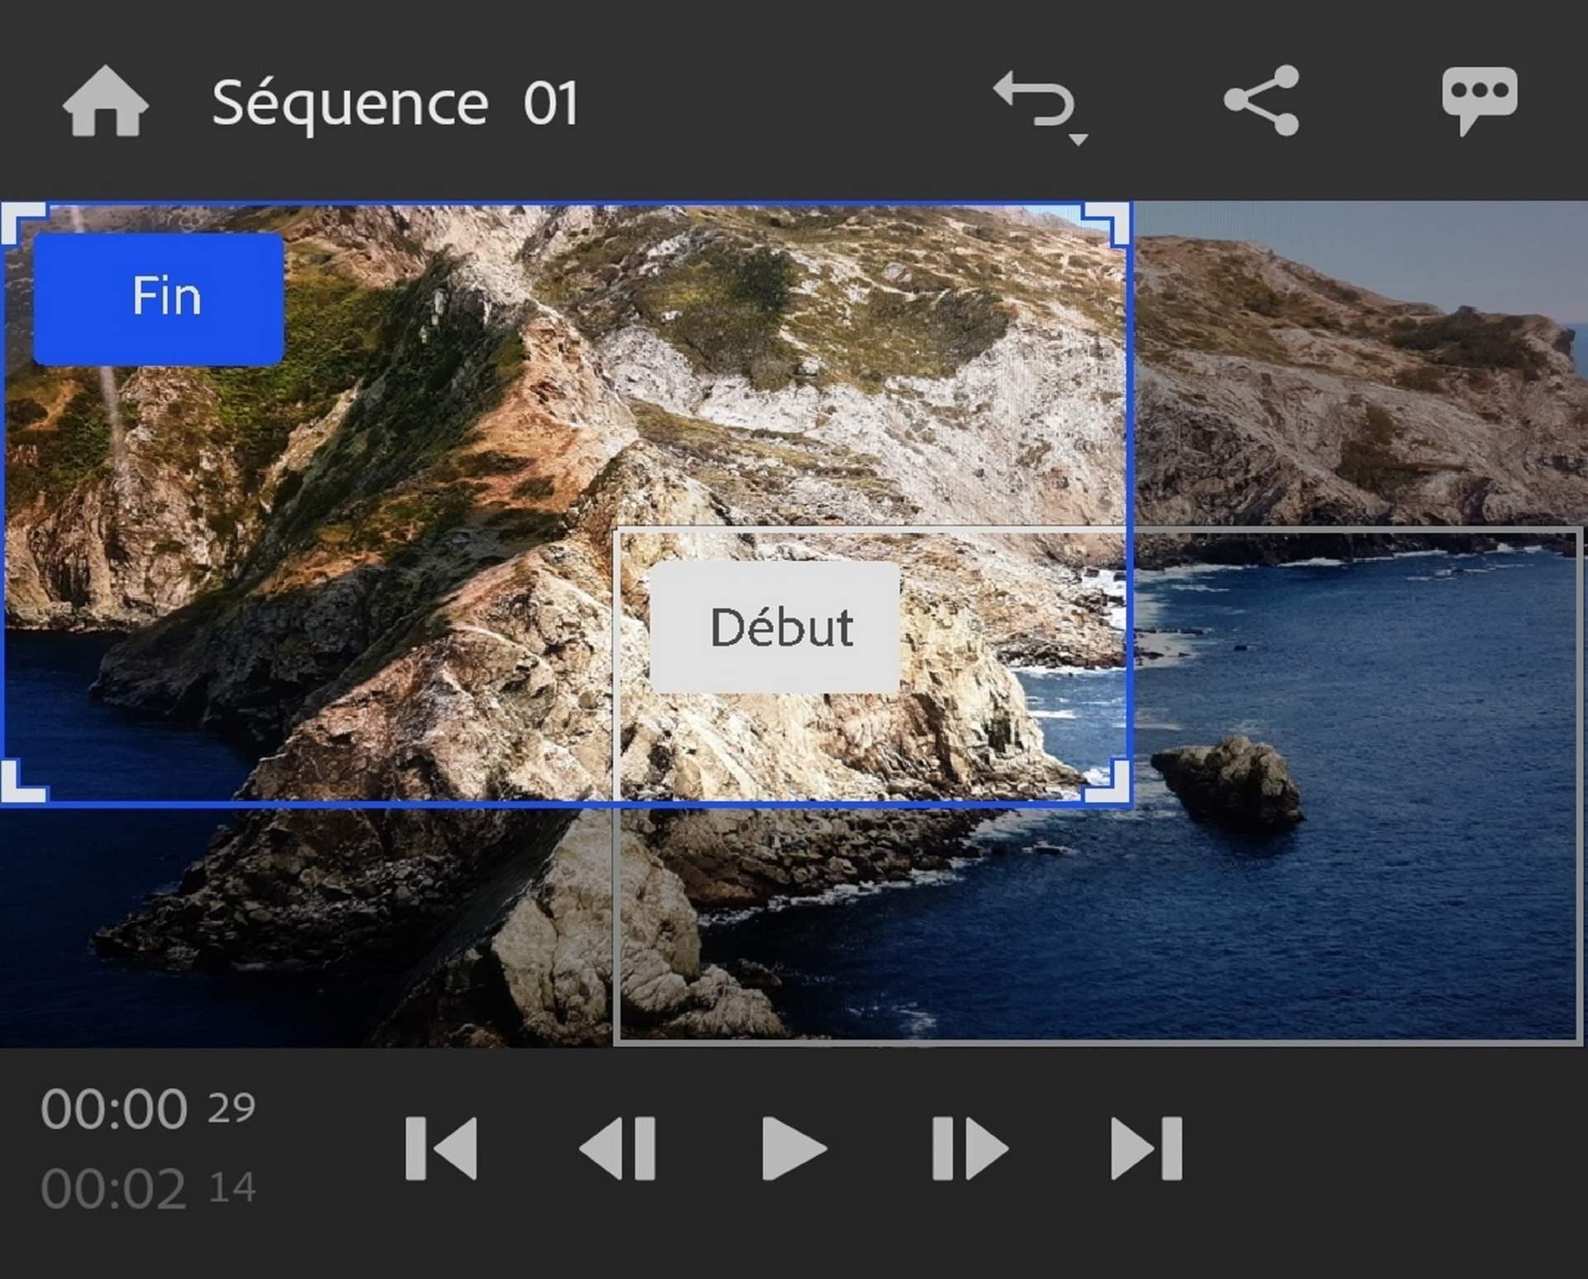Click the total duration 00:02 14

coord(147,1189)
